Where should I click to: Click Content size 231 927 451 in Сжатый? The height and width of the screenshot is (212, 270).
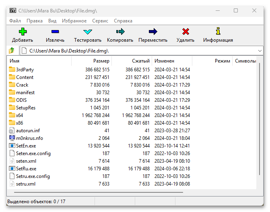coord(138,77)
